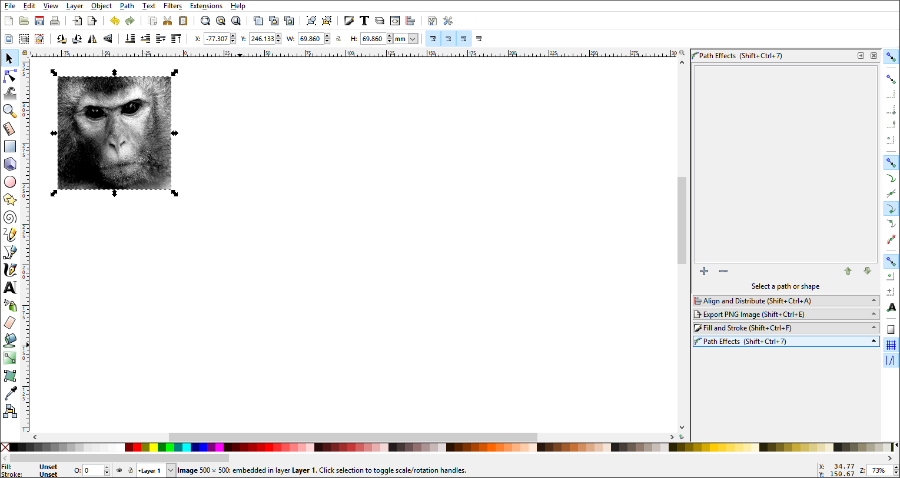This screenshot has width=900, height=478.
Task: Open the File menu
Action: (10, 6)
